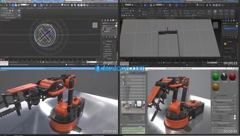The height and width of the screenshot is (136, 240).
Task: Open the Visibility ribbon button
Action: pyautogui.click(x=221, y=12)
